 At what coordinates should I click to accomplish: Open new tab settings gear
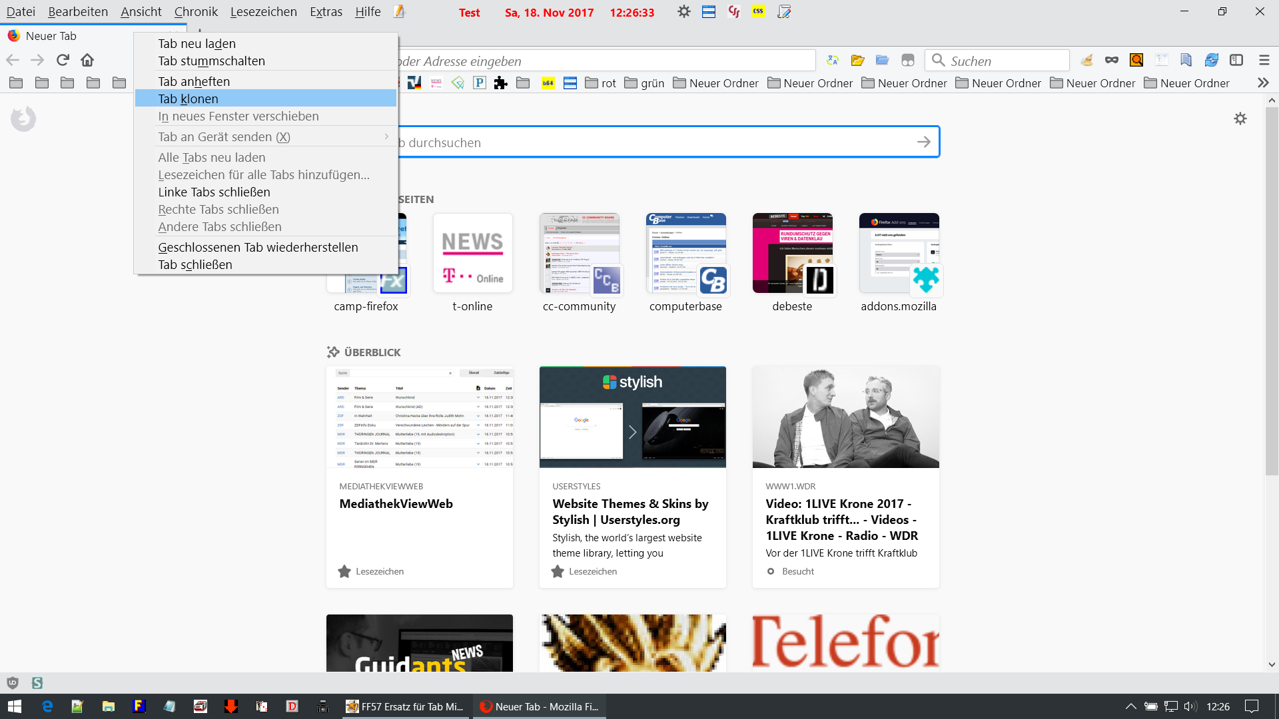pyautogui.click(x=1240, y=119)
